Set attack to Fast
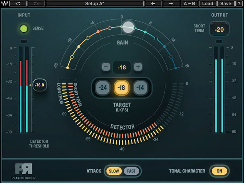Image resolution: width=246 pixels, height=185 pixels. pos(131,171)
